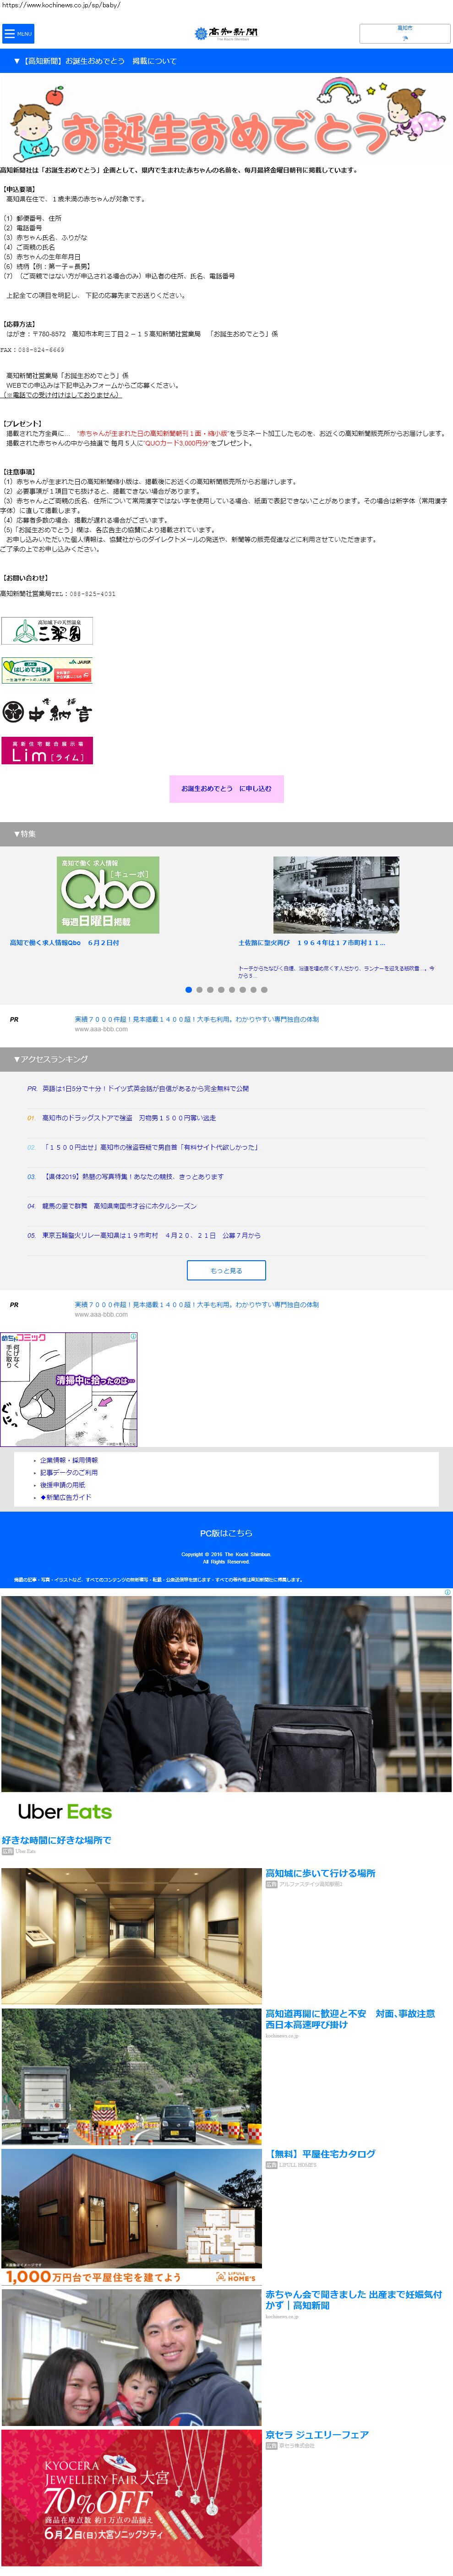The height and width of the screenshot is (2576, 453).
Task: Open ranking 01 高知市のドラッグストアで強盗 article
Action: (129, 1118)
